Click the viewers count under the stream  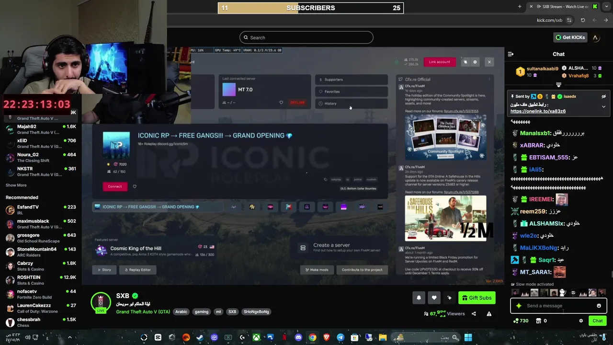[445, 314]
